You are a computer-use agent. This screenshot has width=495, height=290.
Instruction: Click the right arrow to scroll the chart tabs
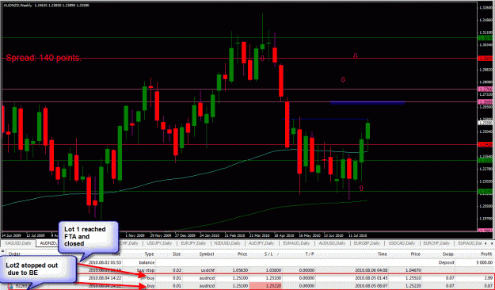492,243
